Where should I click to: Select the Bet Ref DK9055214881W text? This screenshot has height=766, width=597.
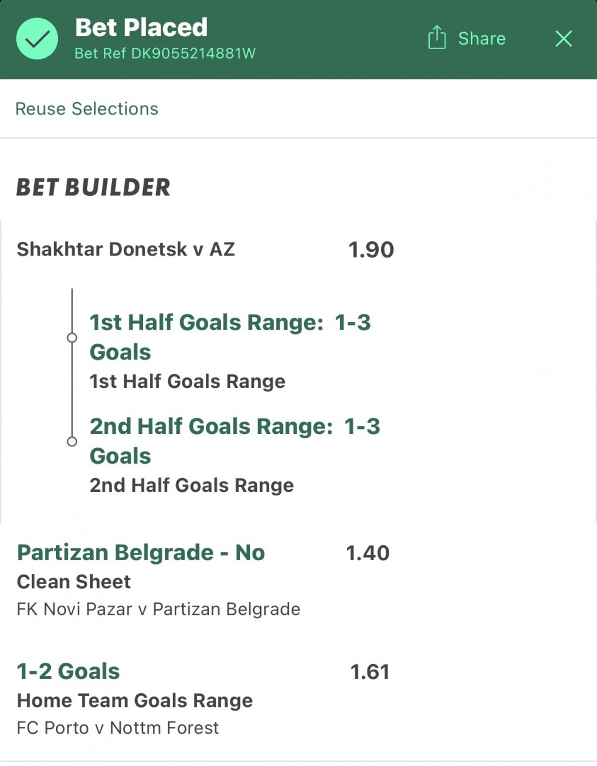click(x=165, y=53)
